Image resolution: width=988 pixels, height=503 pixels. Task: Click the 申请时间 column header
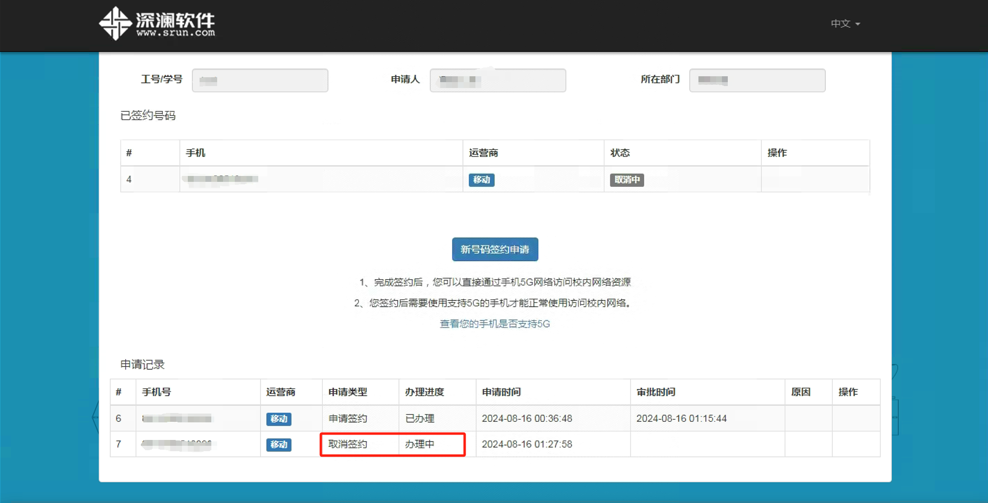501,392
